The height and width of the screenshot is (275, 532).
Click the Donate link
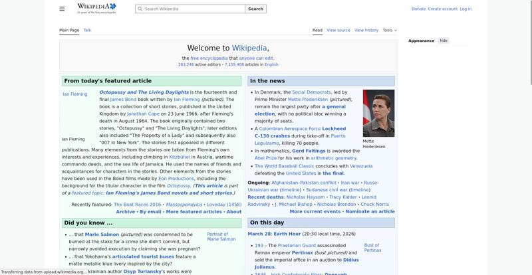(418, 9)
